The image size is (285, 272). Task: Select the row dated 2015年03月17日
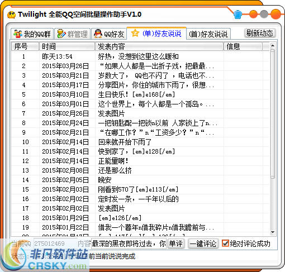coord(140,85)
